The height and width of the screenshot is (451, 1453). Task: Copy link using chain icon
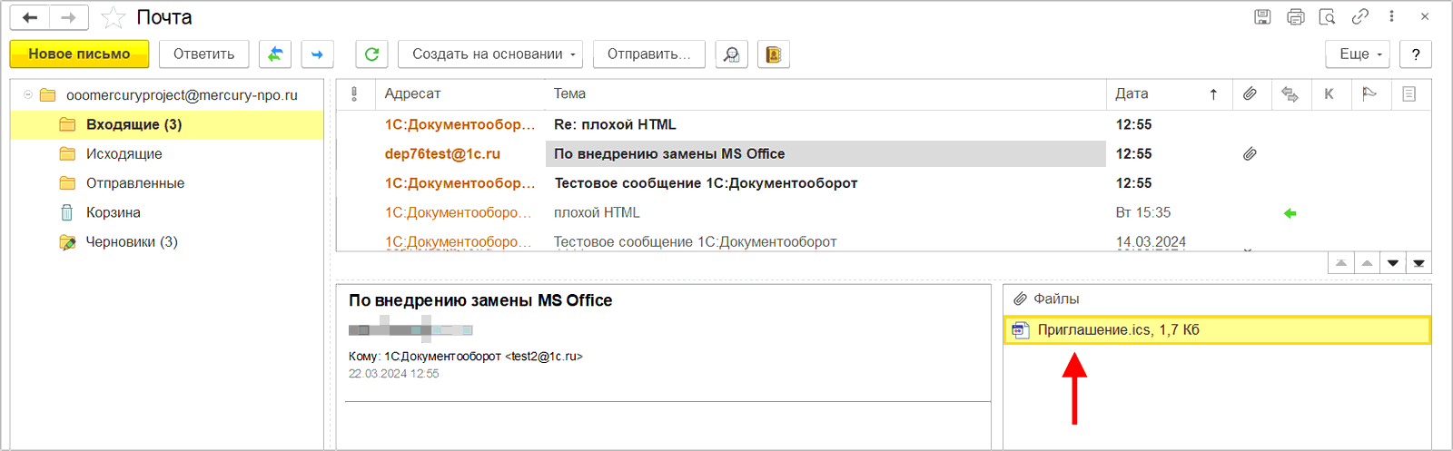coord(1359,16)
